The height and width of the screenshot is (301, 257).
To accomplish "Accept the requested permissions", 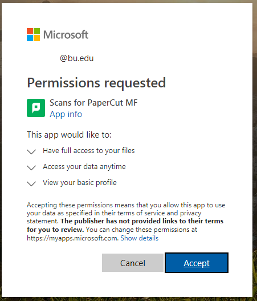I will click(x=197, y=263).
